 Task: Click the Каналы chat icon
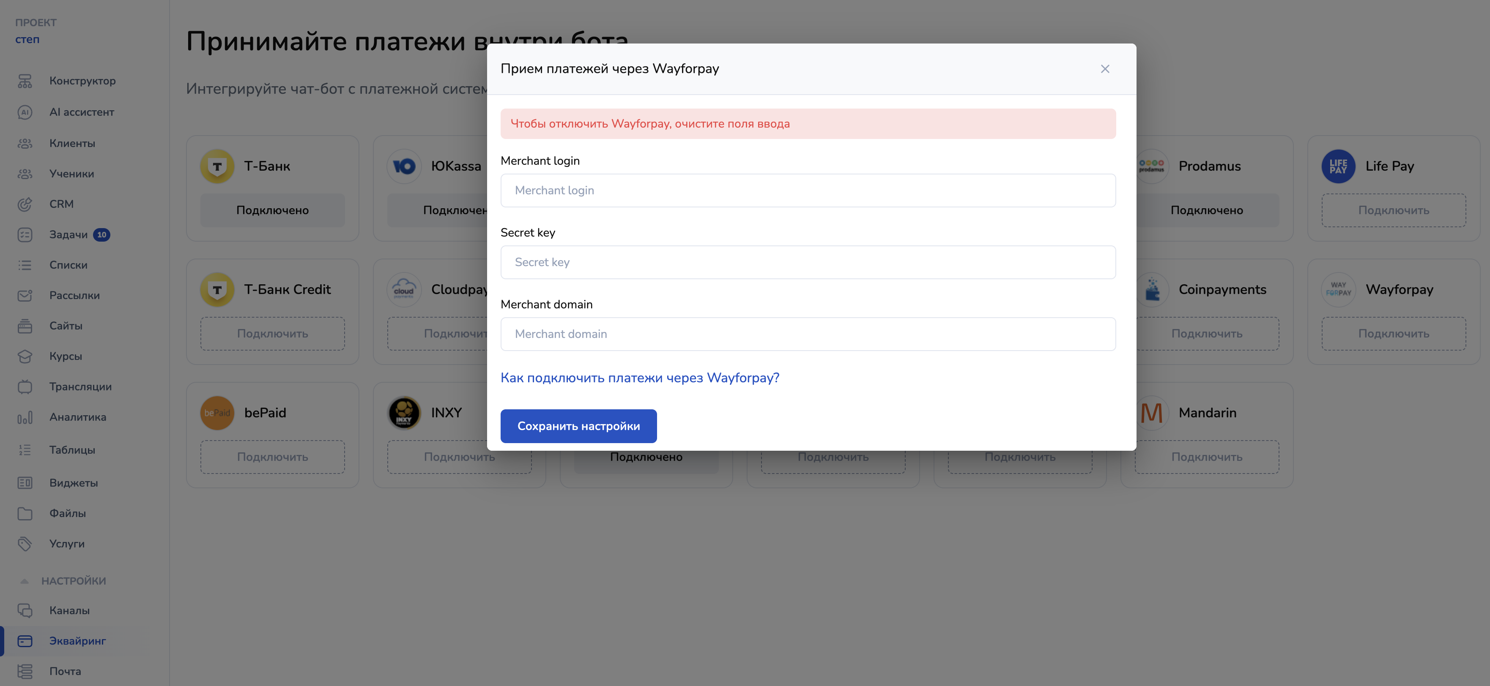[25, 610]
